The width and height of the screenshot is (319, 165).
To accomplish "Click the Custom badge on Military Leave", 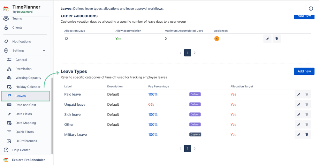I will coord(195,134).
